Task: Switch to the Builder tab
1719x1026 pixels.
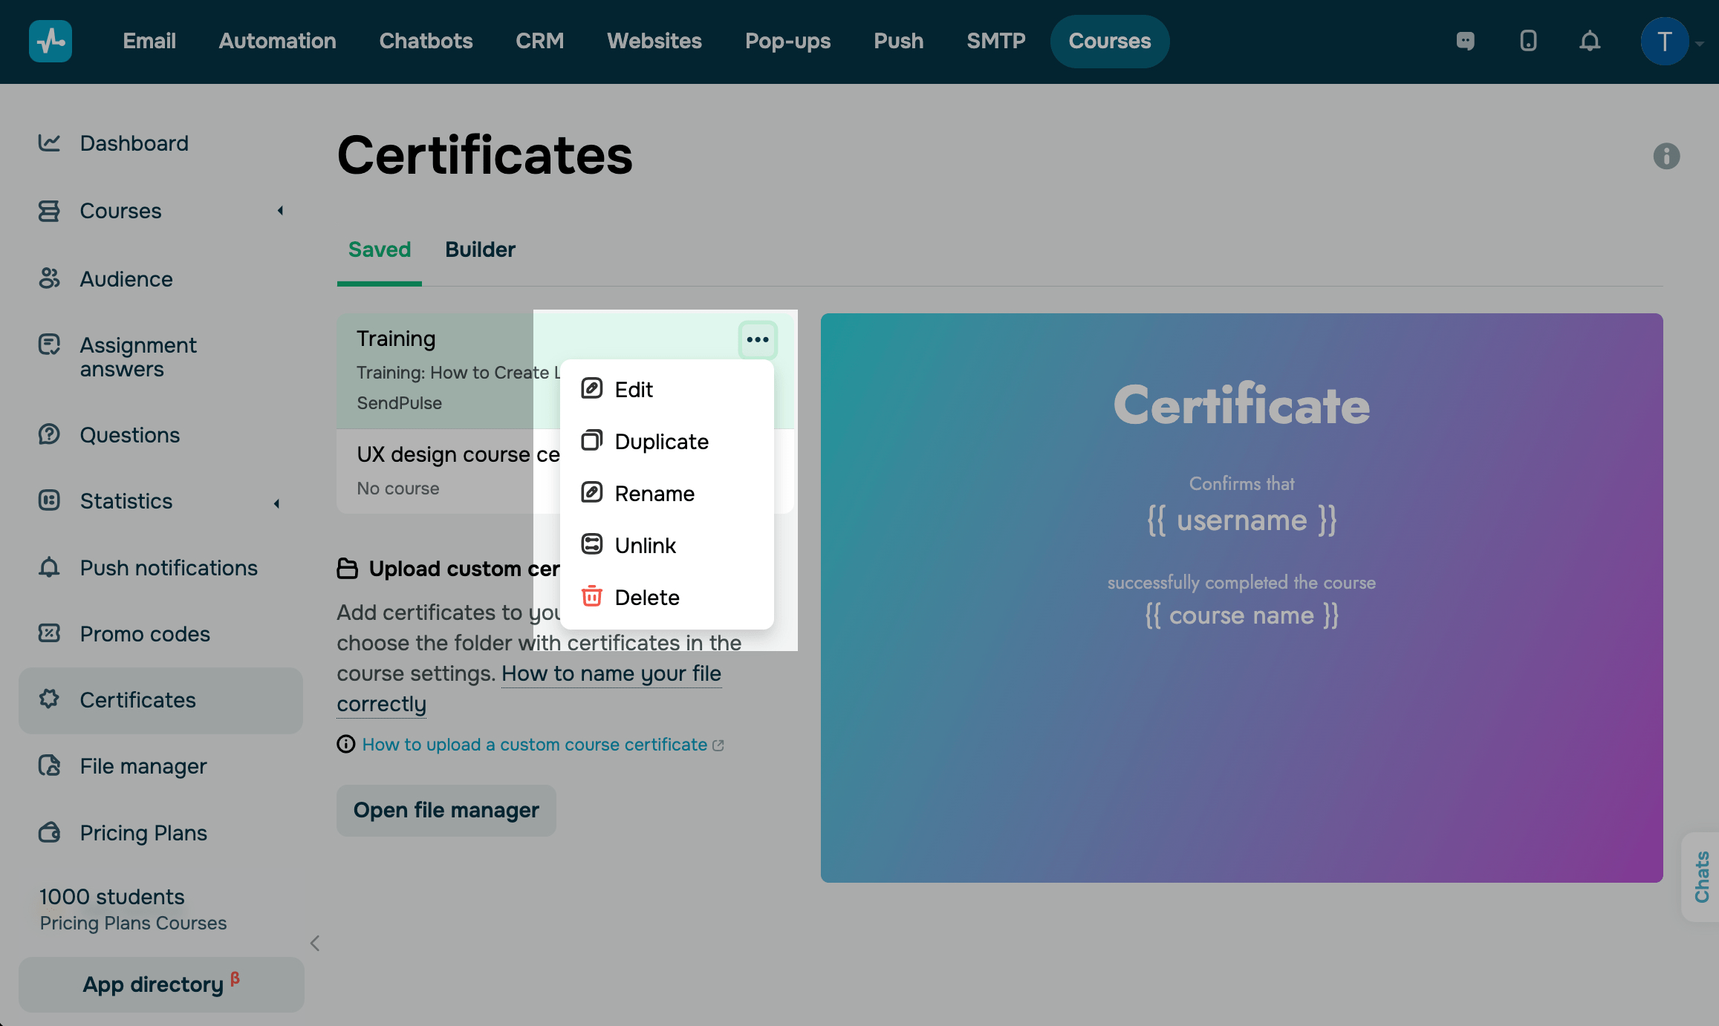Action: [480, 249]
